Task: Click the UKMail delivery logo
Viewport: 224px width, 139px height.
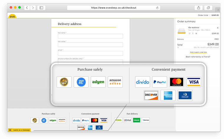Action: [127, 120]
